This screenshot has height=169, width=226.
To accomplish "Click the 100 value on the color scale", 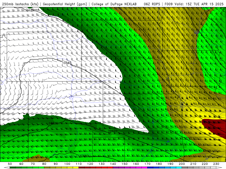I will tap(67, 164).
